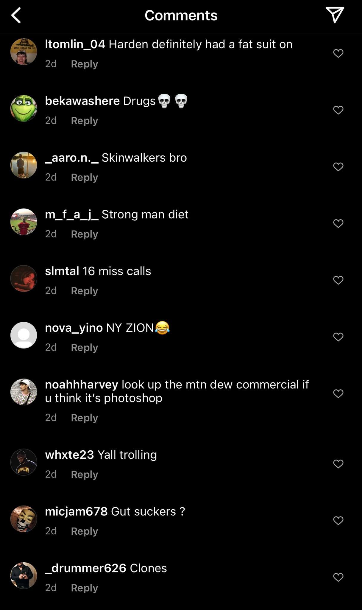Screen dimensions: 362x610
Task: Like nova_yino's NY ZION comment
Action: 338,337
